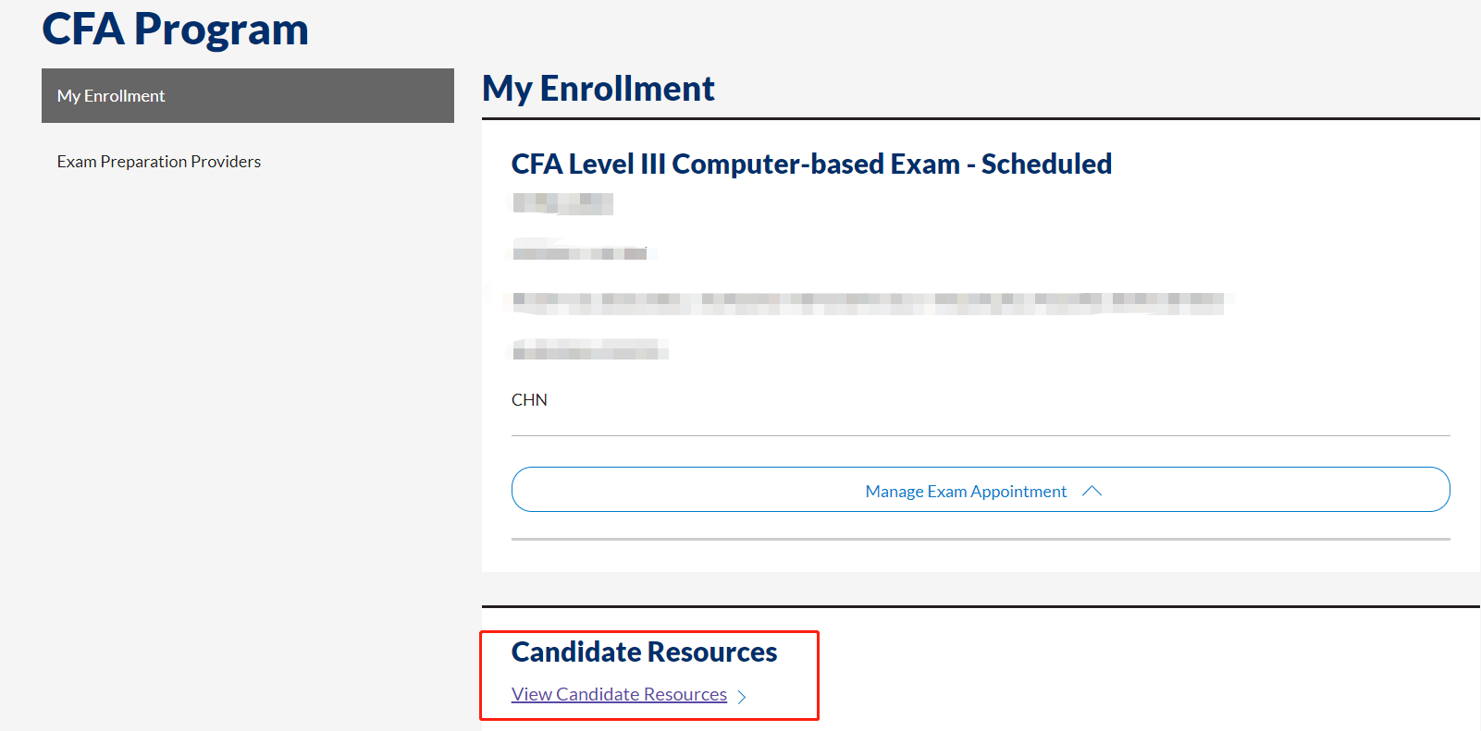The image size is (1481, 731).
Task: Go to Exam Preparation Providers
Action: click(159, 162)
